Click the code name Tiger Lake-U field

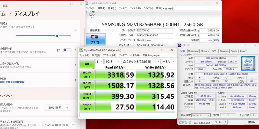[x=205, y=62]
